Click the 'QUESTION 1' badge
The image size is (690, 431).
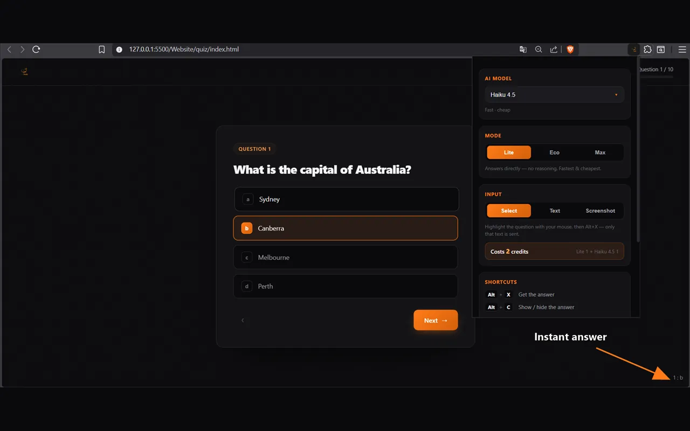tap(254, 149)
